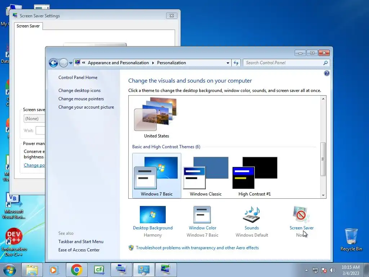Open Recycle Bin on desktop
369x277 pixels.
351,239
